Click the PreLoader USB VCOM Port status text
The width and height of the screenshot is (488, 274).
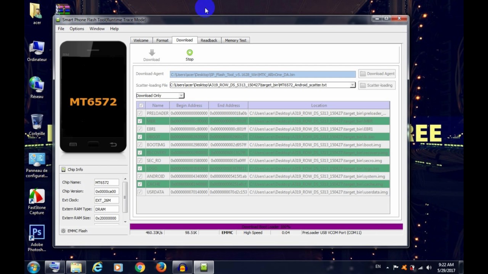[332, 233]
